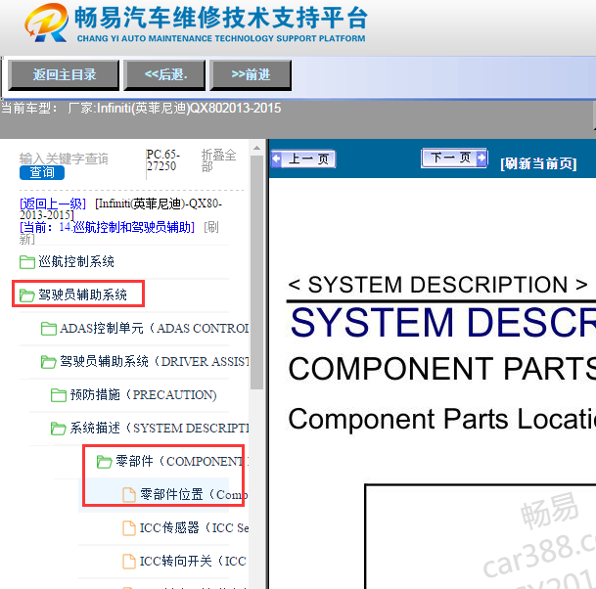Click the 当前车型 vehicle info text

point(141,109)
